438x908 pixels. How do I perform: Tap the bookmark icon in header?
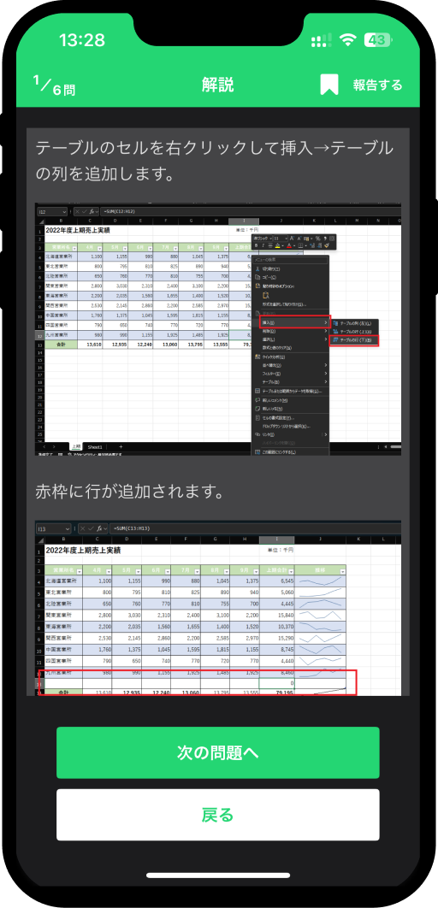click(x=329, y=85)
